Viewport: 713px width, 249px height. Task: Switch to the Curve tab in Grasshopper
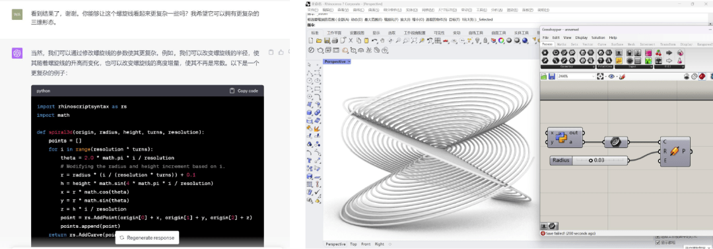pyautogui.click(x=601, y=45)
